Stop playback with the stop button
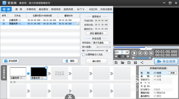The image size is (179, 99). tap(140, 53)
